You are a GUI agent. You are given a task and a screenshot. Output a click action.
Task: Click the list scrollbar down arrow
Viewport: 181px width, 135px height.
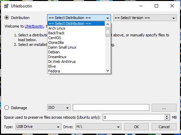[108, 70]
